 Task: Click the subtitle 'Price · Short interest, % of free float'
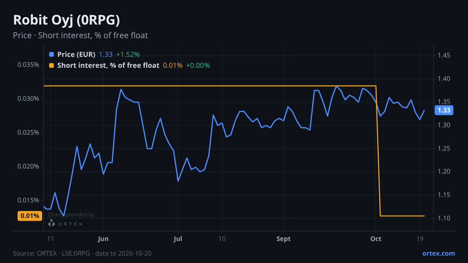[x=80, y=35]
